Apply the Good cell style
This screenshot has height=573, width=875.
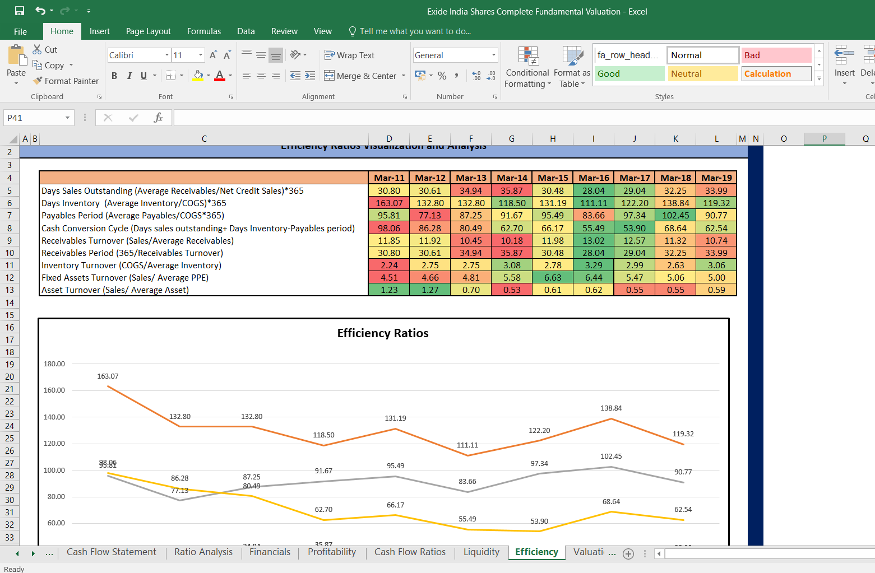pos(629,73)
